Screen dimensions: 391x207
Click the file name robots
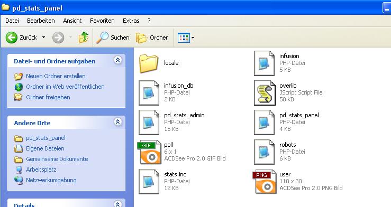coord(288,145)
